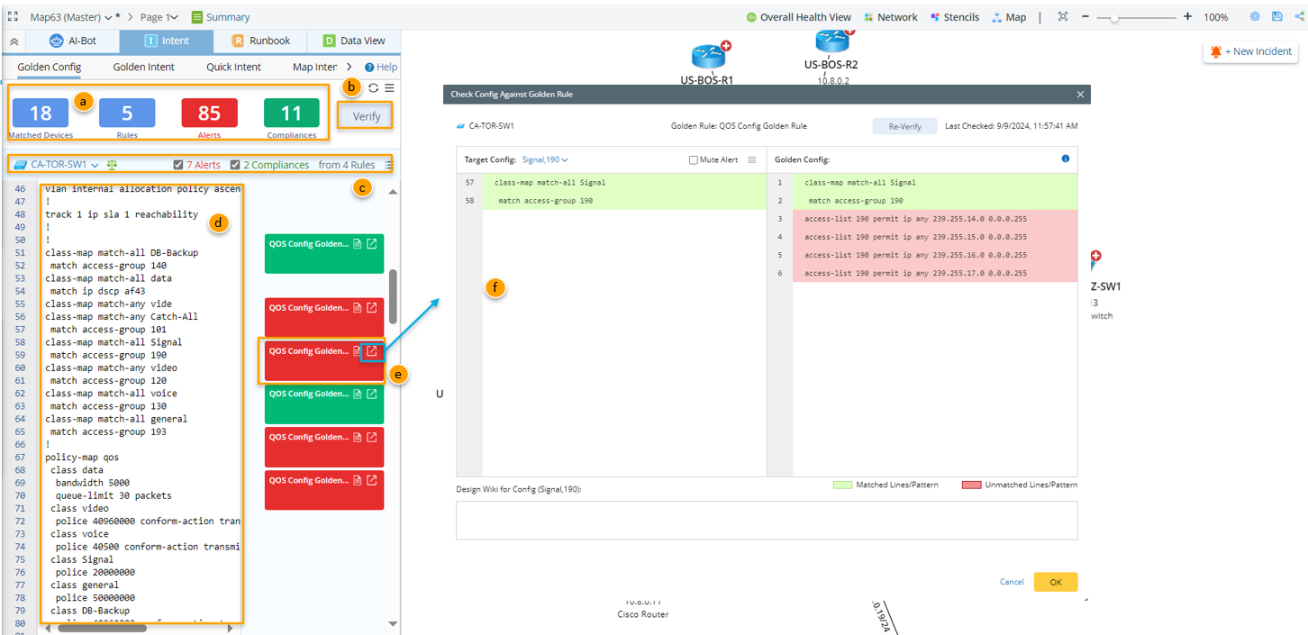Click the 18 Matched Devices tile
Screen dimensions: 1308x635
(41, 113)
